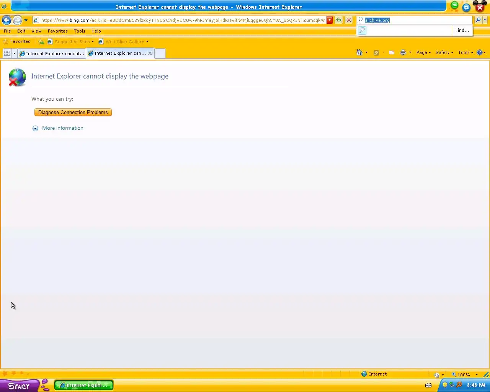Image resolution: width=490 pixels, height=392 pixels.
Task: Open the Safety command menu
Action: [444, 52]
